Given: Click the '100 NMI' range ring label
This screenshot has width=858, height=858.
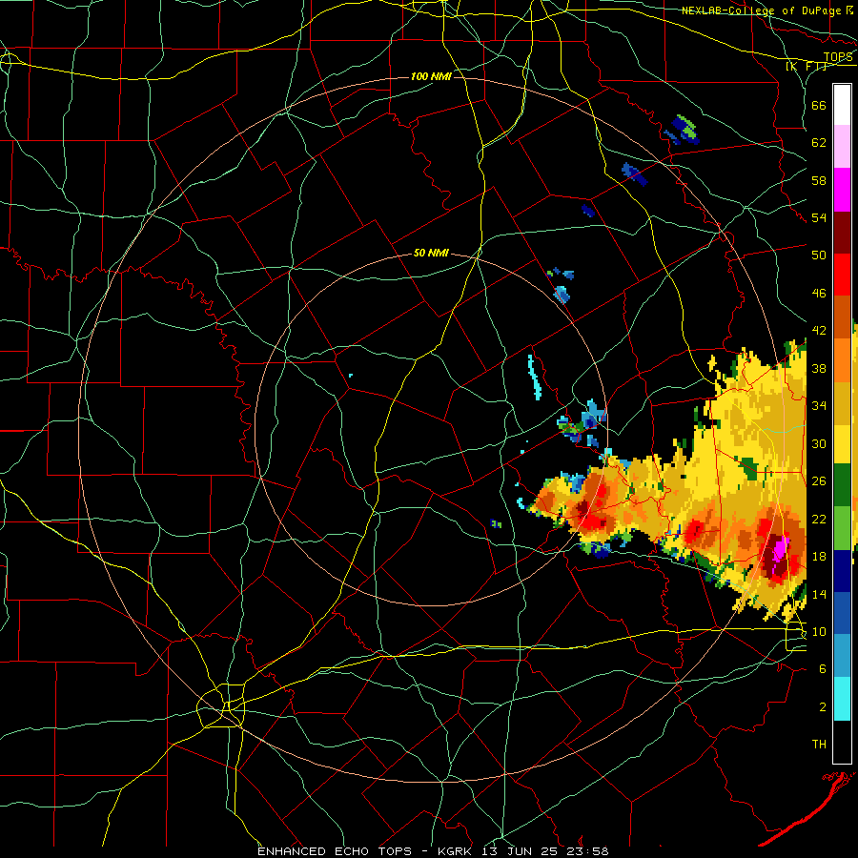Looking at the screenshot, I should tap(431, 76).
